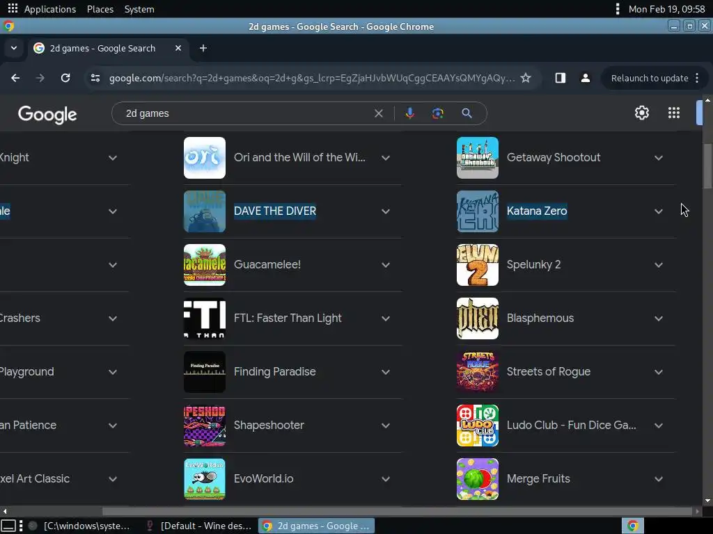
Task: Expand the Merge Fruits entry
Action: coord(659,480)
